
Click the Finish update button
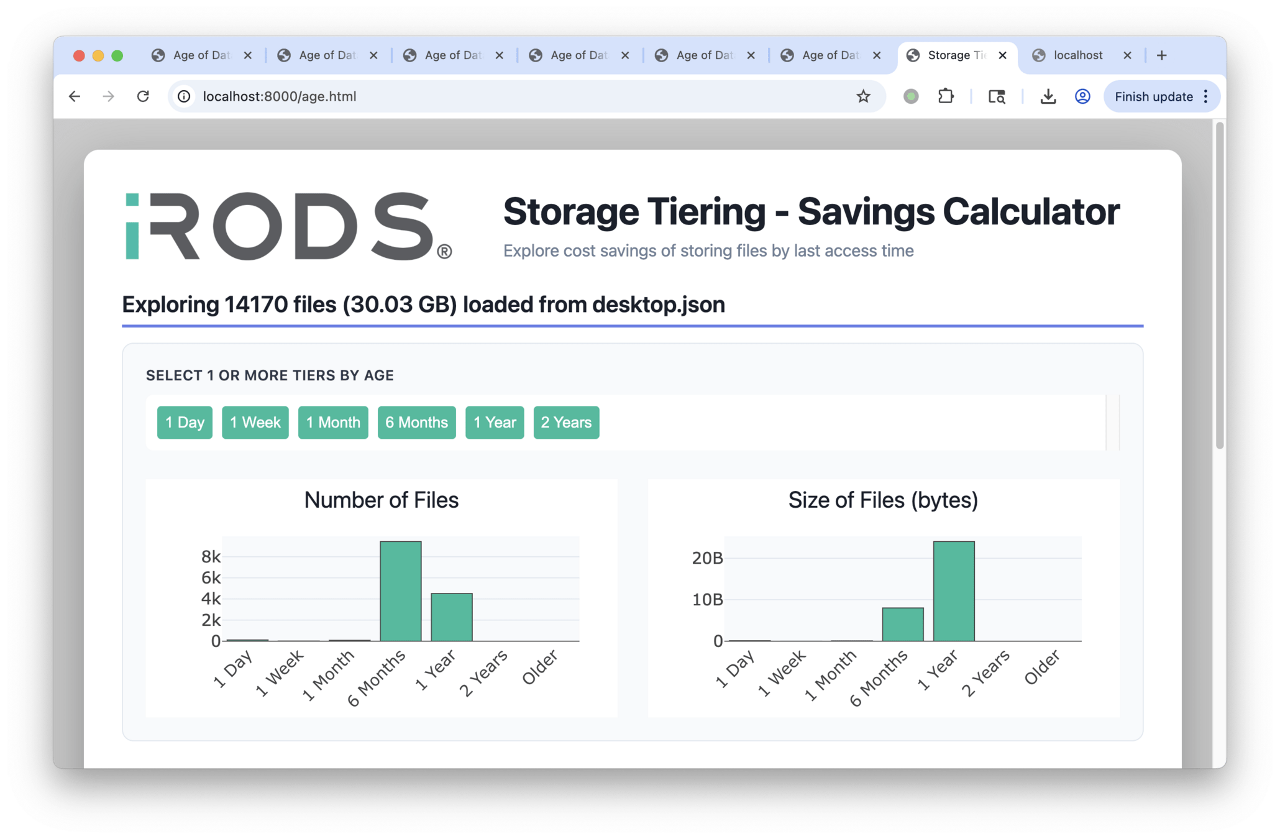pyautogui.click(x=1153, y=96)
